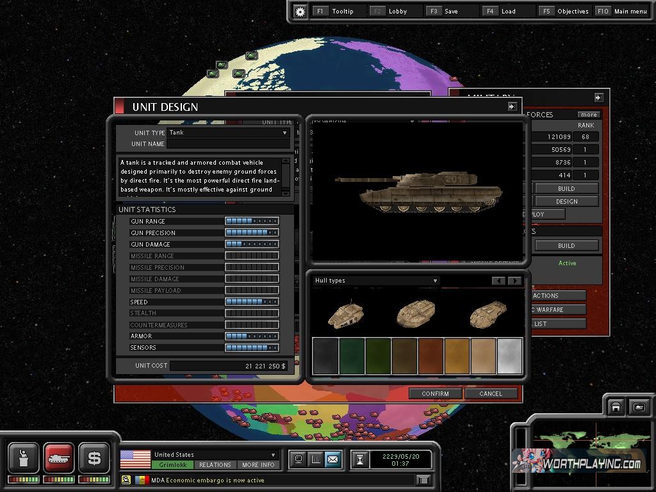Open the Economy sphere dollar icon
Screen dimensions: 656x492
(94, 458)
